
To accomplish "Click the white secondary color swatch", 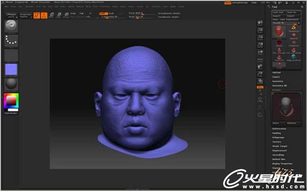I will click(x=13, y=110).
